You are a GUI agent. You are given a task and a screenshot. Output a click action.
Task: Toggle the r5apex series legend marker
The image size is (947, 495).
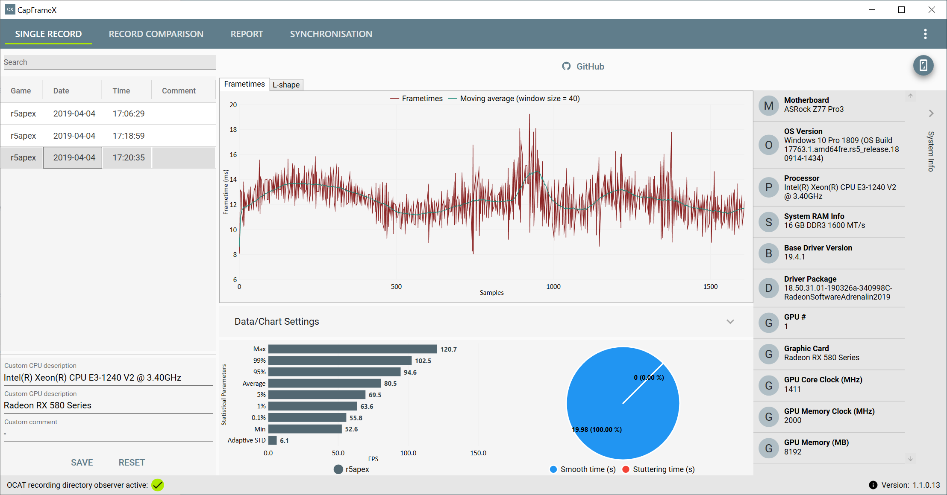(338, 469)
